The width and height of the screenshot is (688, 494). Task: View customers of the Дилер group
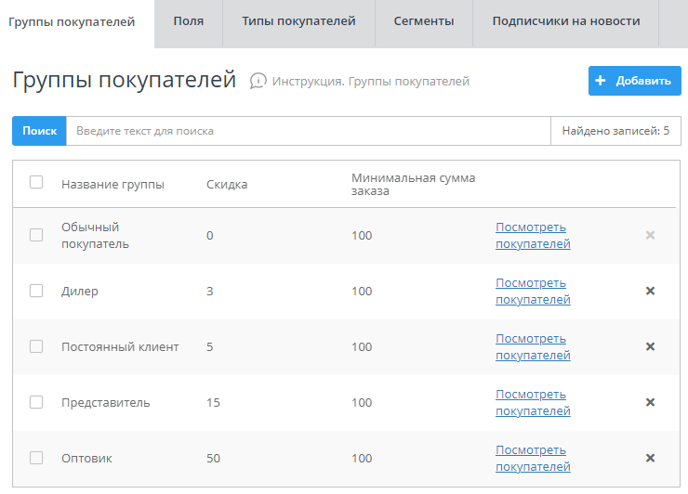pyautogui.click(x=532, y=291)
